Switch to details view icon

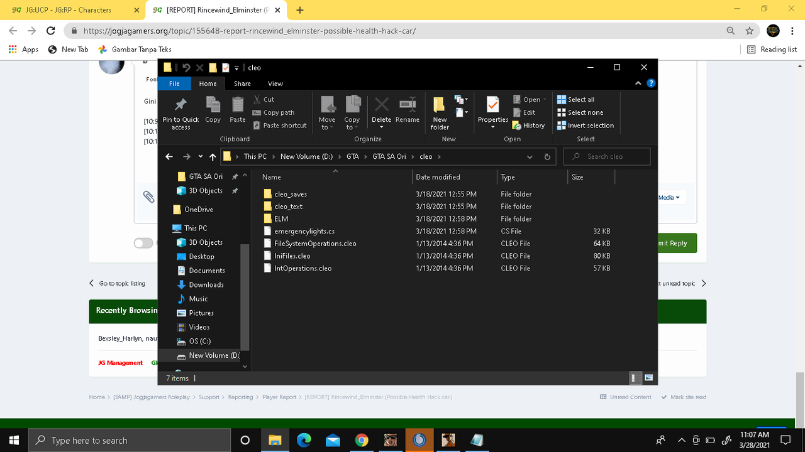[636, 378]
